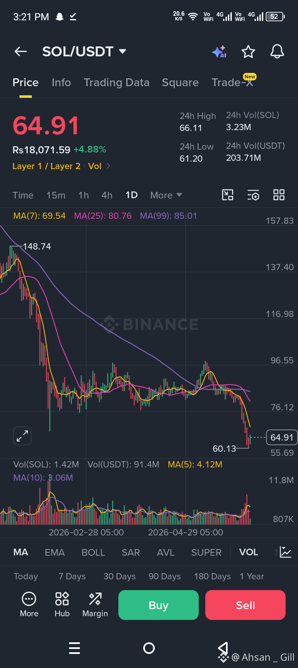This screenshot has width=298, height=668.
Task: Open the chart drawing tools icon
Action: 228,195
